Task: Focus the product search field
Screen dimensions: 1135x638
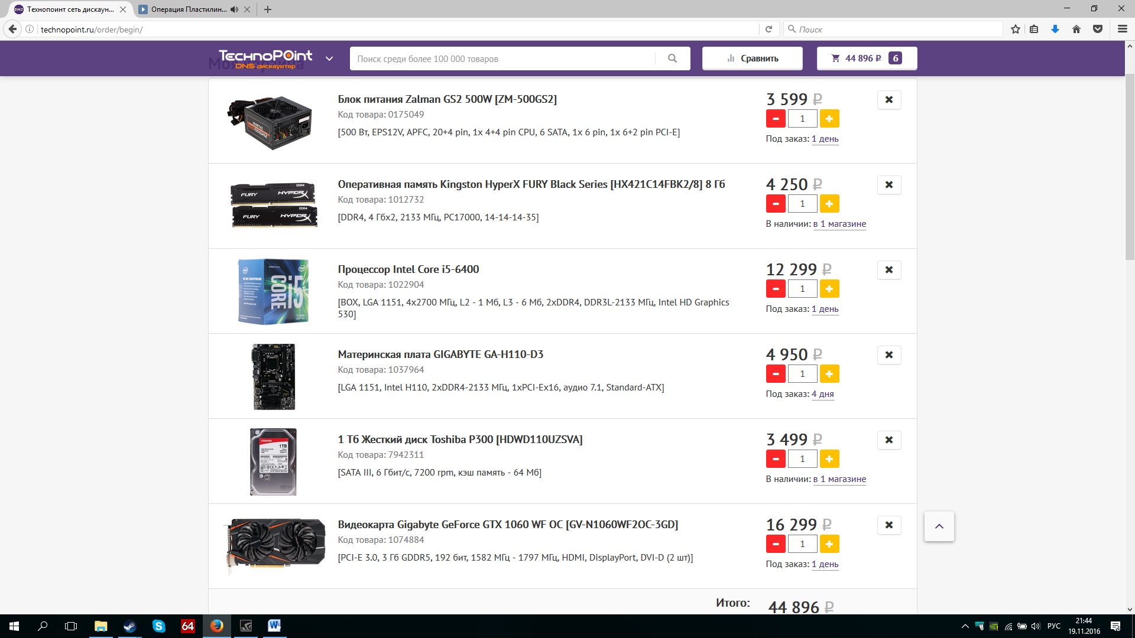Action: [502, 58]
